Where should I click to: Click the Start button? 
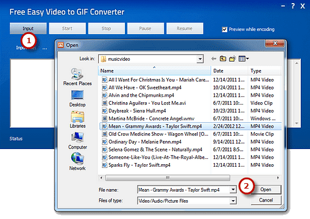tap(67, 29)
